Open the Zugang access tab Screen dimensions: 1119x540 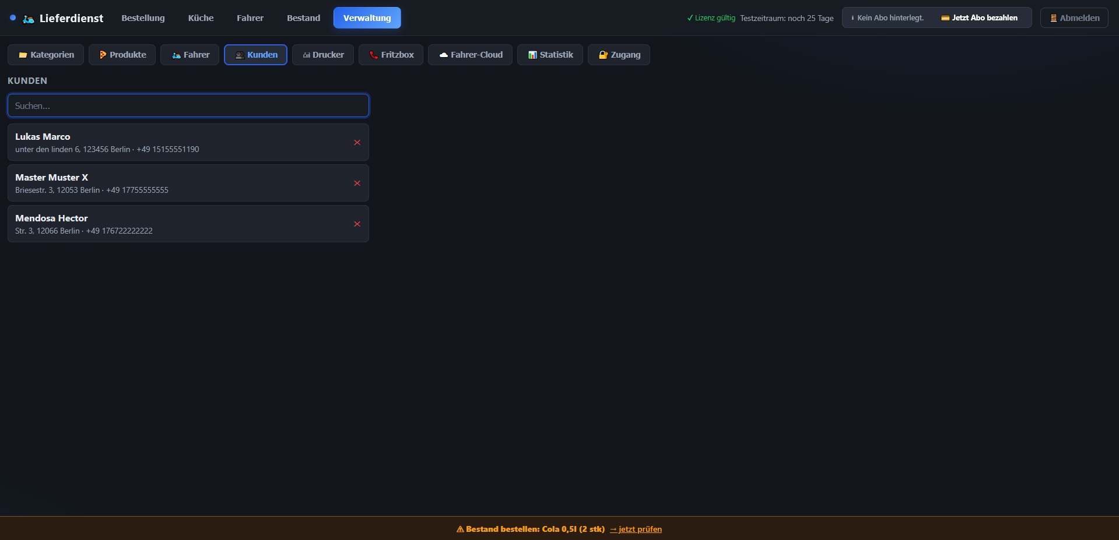click(619, 55)
